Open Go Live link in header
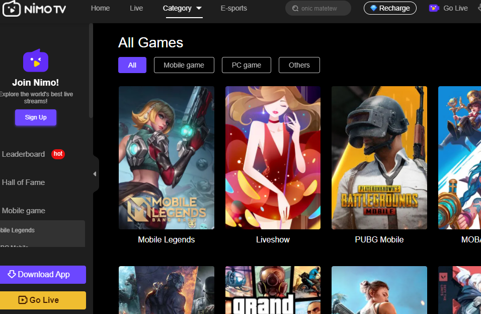The height and width of the screenshot is (314, 481). (x=455, y=8)
